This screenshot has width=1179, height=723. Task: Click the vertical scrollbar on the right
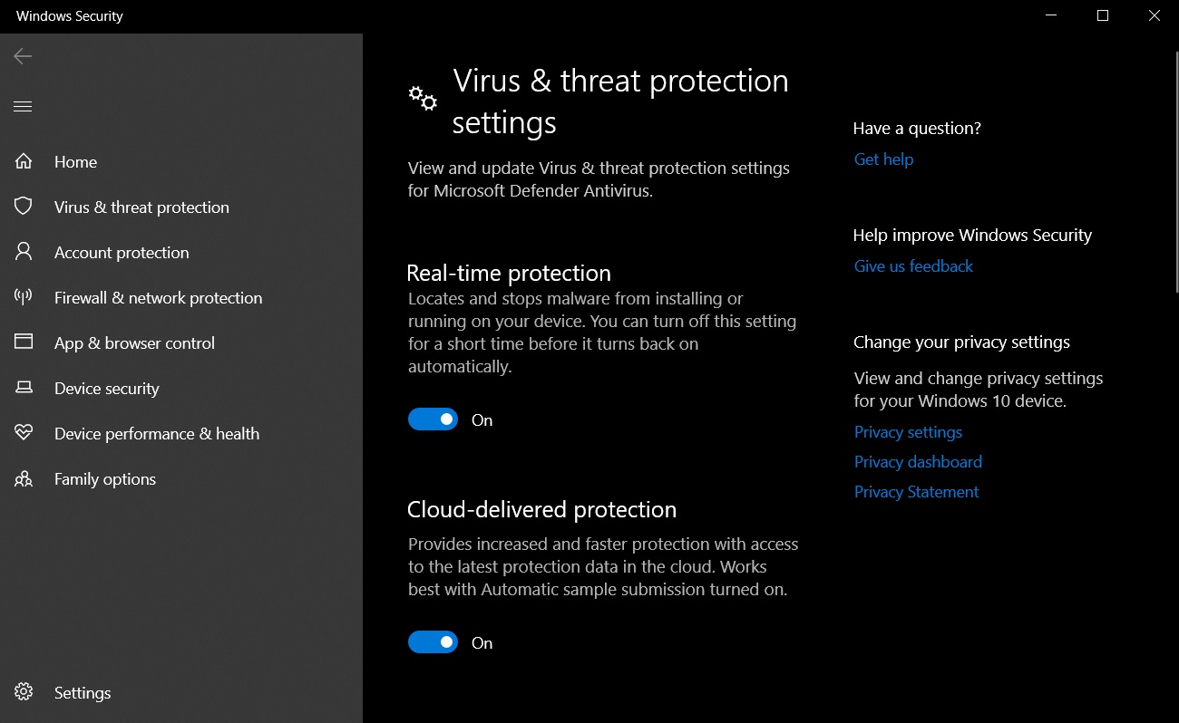[x=1175, y=172]
